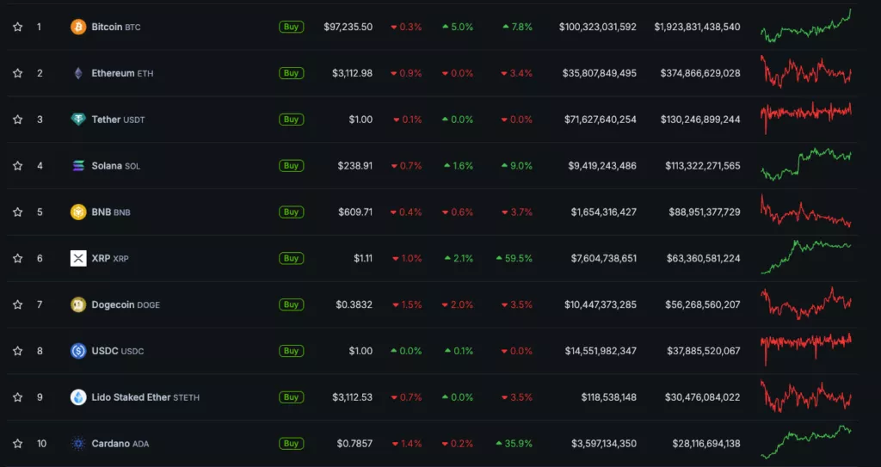
Task: Star Lido Staked Ether row
Action: tap(18, 397)
